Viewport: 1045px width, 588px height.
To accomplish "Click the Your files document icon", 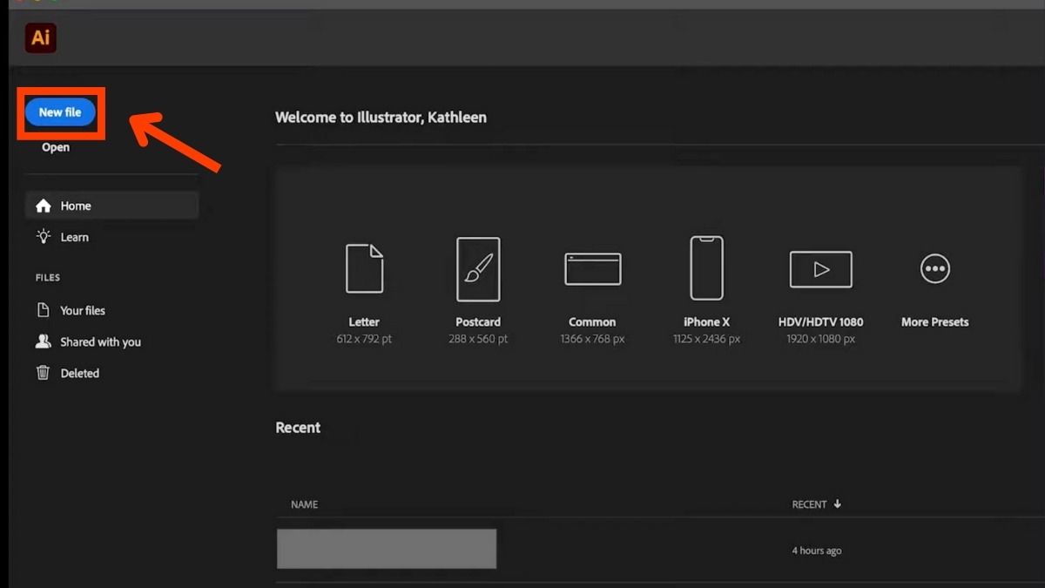I will click(x=43, y=310).
